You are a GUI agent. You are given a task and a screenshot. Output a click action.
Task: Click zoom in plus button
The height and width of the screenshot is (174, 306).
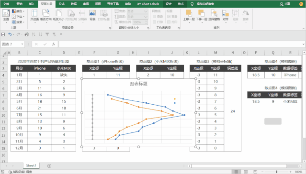point(291,172)
